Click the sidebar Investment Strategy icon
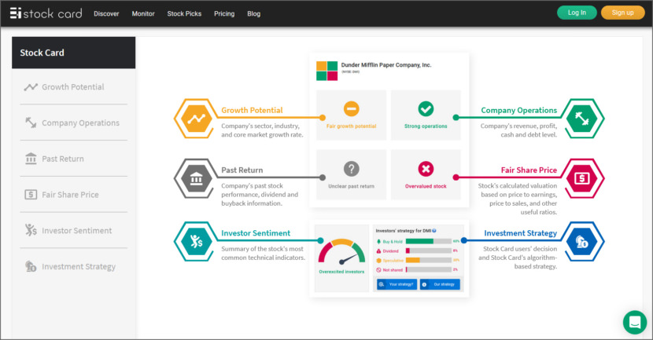 click(31, 266)
